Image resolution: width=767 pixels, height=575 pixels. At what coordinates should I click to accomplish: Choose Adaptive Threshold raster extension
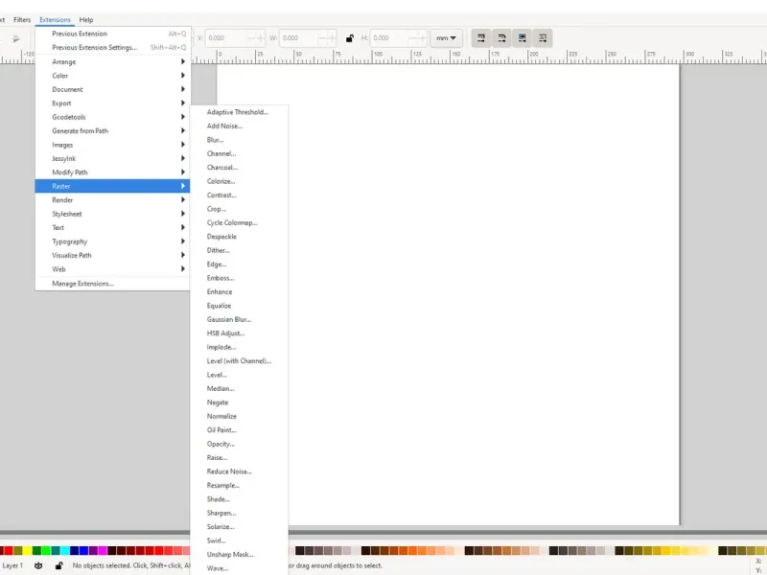tap(239, 112)
